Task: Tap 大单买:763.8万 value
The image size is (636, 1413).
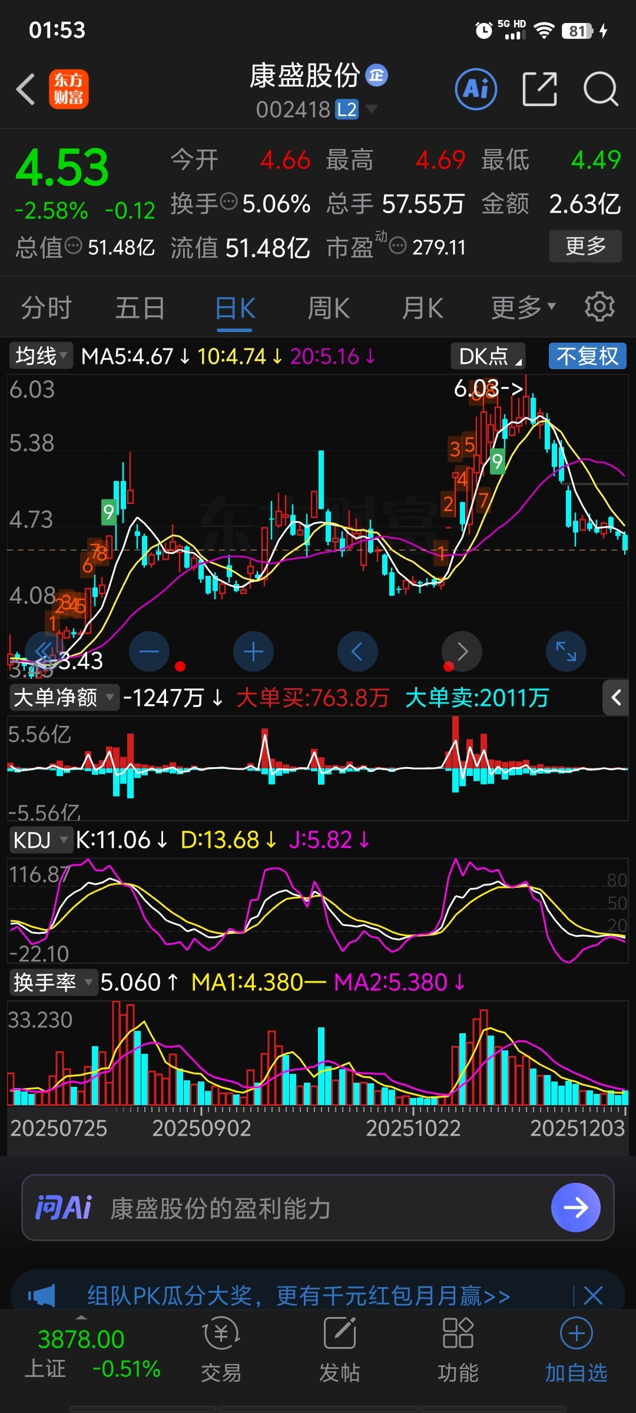Action: coord(313,698)
